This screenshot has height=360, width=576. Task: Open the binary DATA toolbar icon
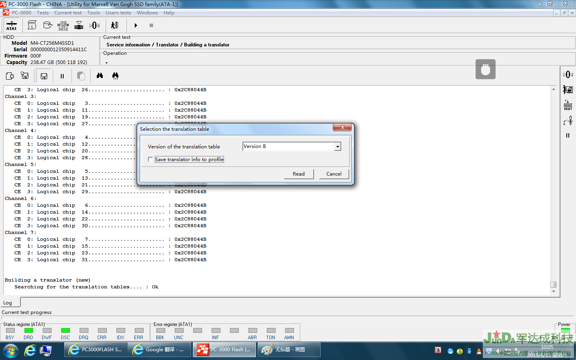(63, 25)
